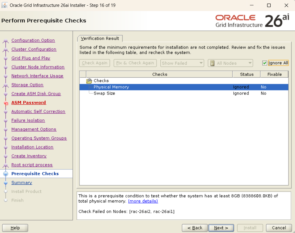
Task: Click the ASM Password error step icon
Action: 6,103
